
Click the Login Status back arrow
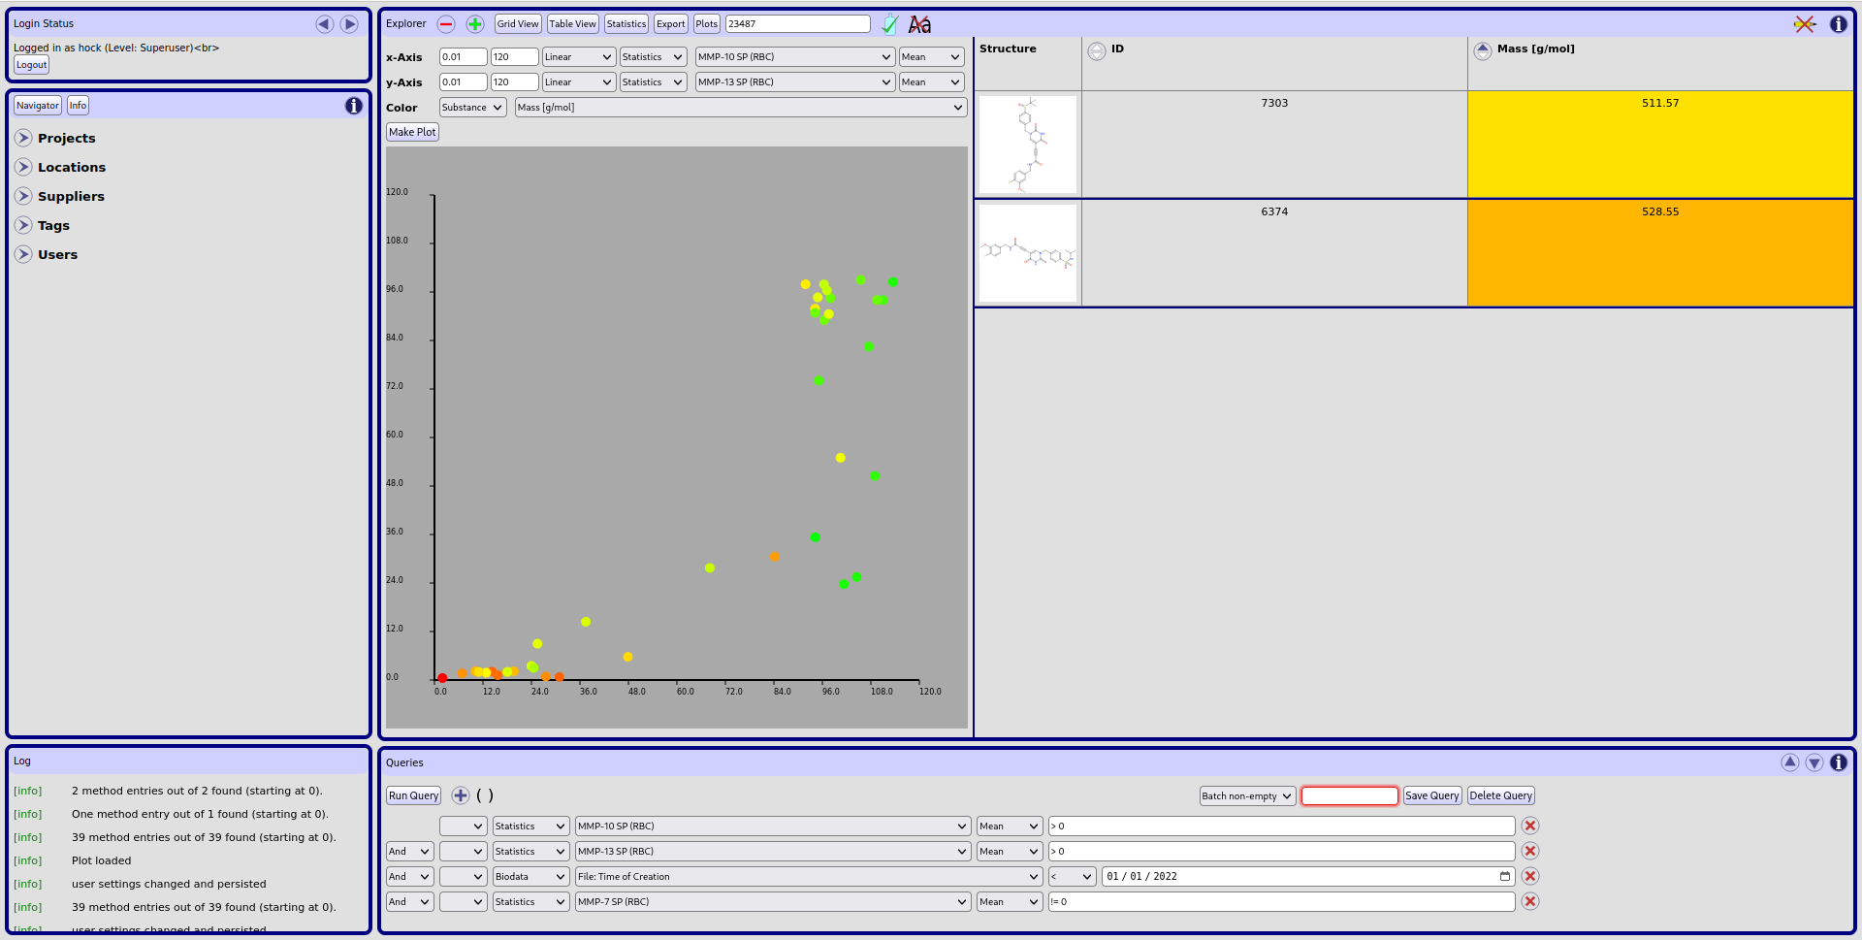tap(325, 24)
